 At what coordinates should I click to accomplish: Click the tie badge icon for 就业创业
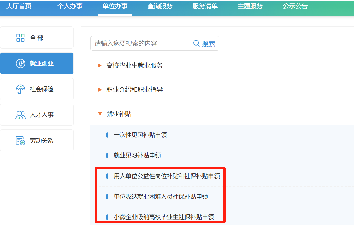(21, 64)
